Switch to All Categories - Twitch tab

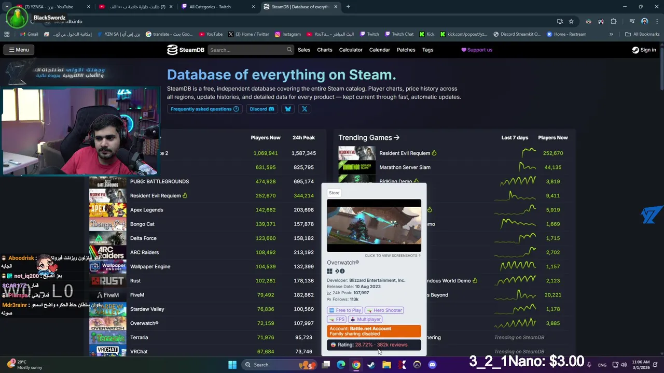[x=218, y=7]
